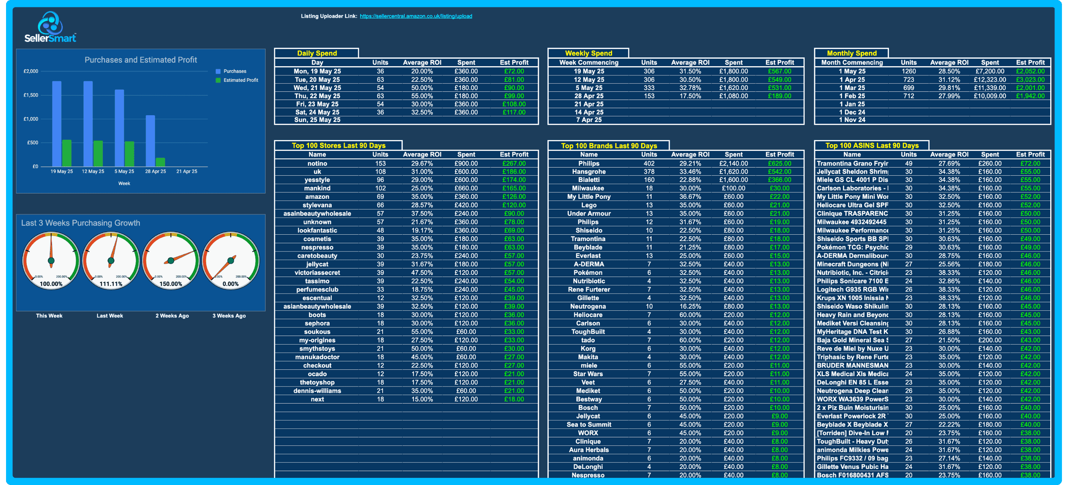The height and width of the screenshot is (485, 1068).
Task: Select the Weekly Spend header tab
Action: [x=588, y=53]
